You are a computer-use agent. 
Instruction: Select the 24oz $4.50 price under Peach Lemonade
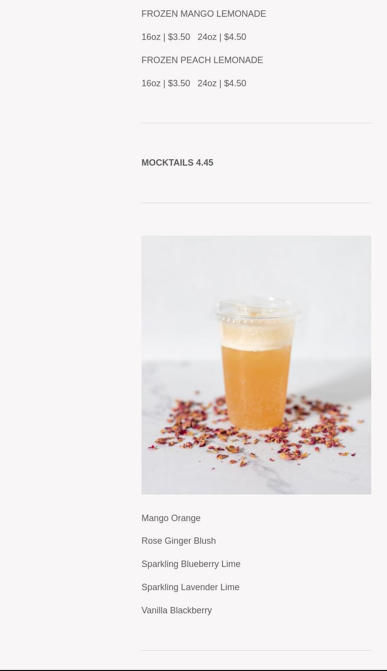(x=222, y=83)
